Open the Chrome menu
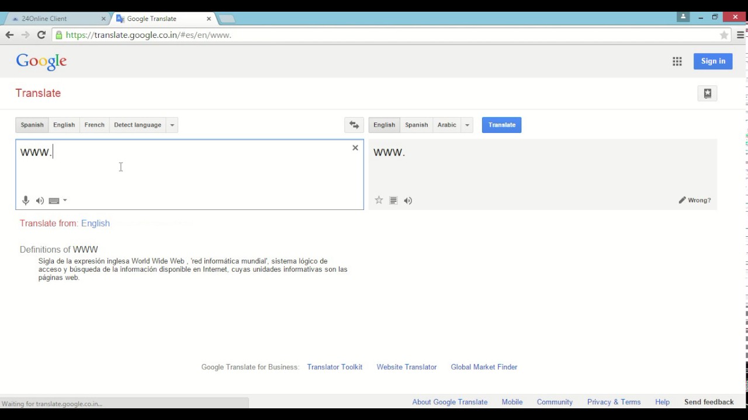 740,35
